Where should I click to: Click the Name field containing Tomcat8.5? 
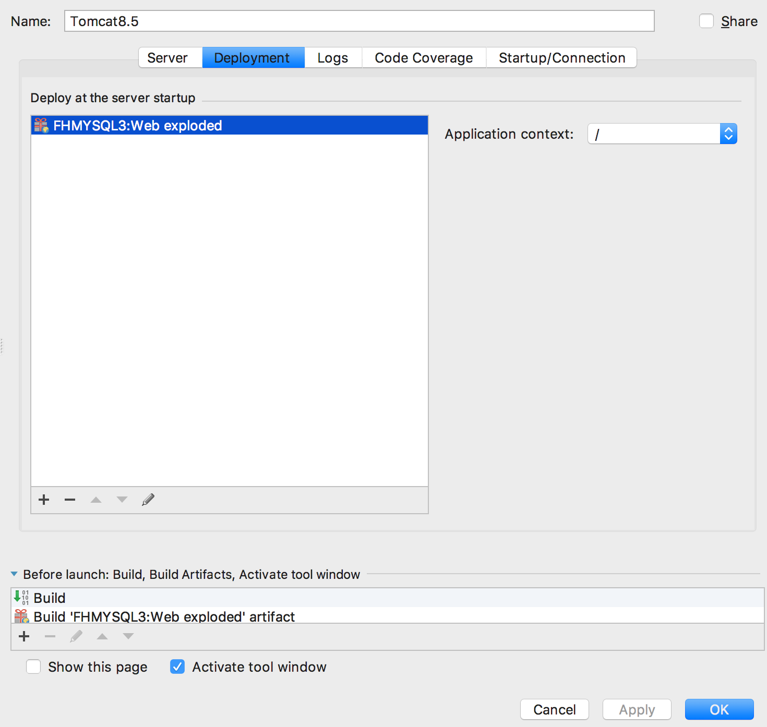pos(359,21)
